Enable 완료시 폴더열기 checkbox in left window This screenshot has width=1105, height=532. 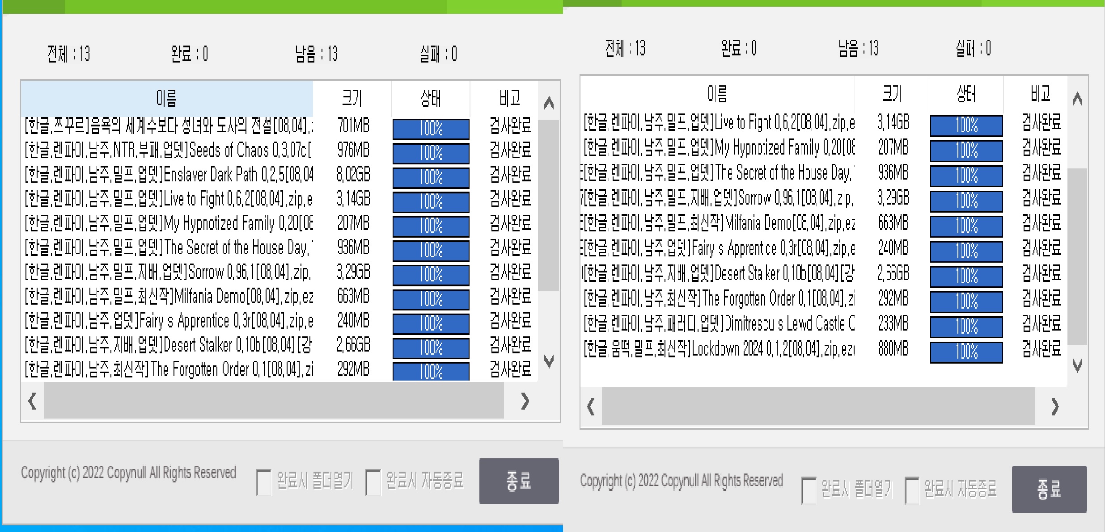tap(263, 482)
